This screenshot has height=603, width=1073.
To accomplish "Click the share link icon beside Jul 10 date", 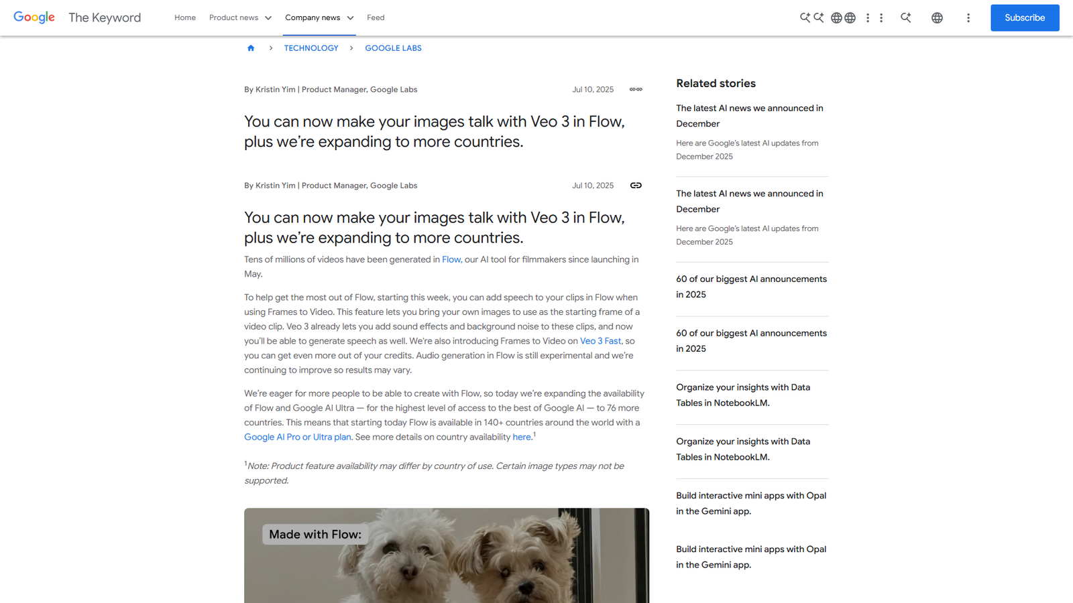I will point(635,185).
